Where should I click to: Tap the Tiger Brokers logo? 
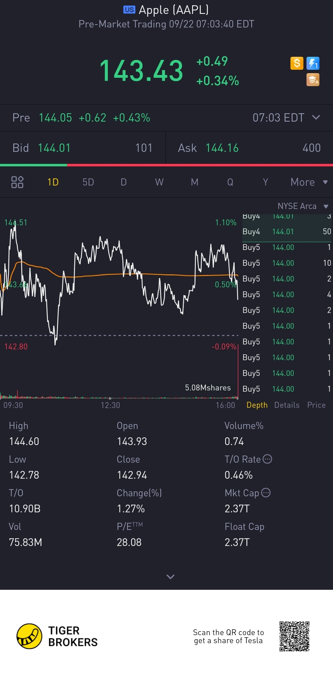[x=57, y=636]
